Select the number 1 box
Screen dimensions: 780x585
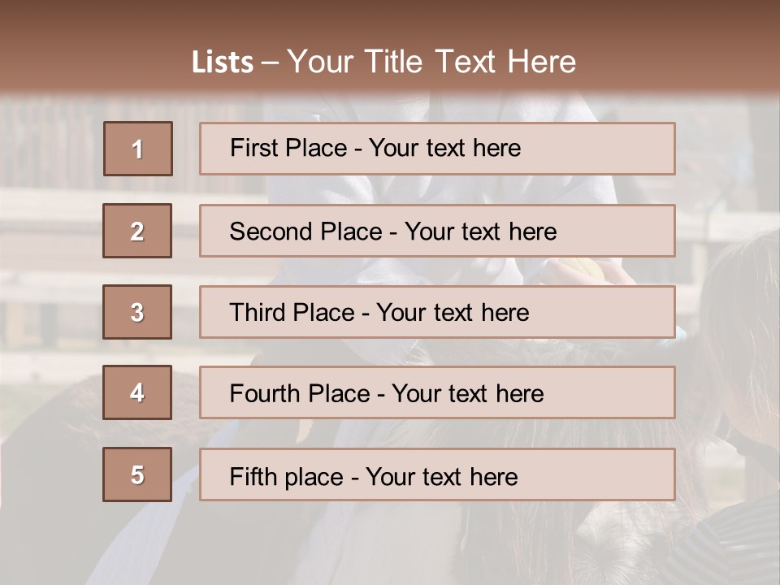click(138, 149)
